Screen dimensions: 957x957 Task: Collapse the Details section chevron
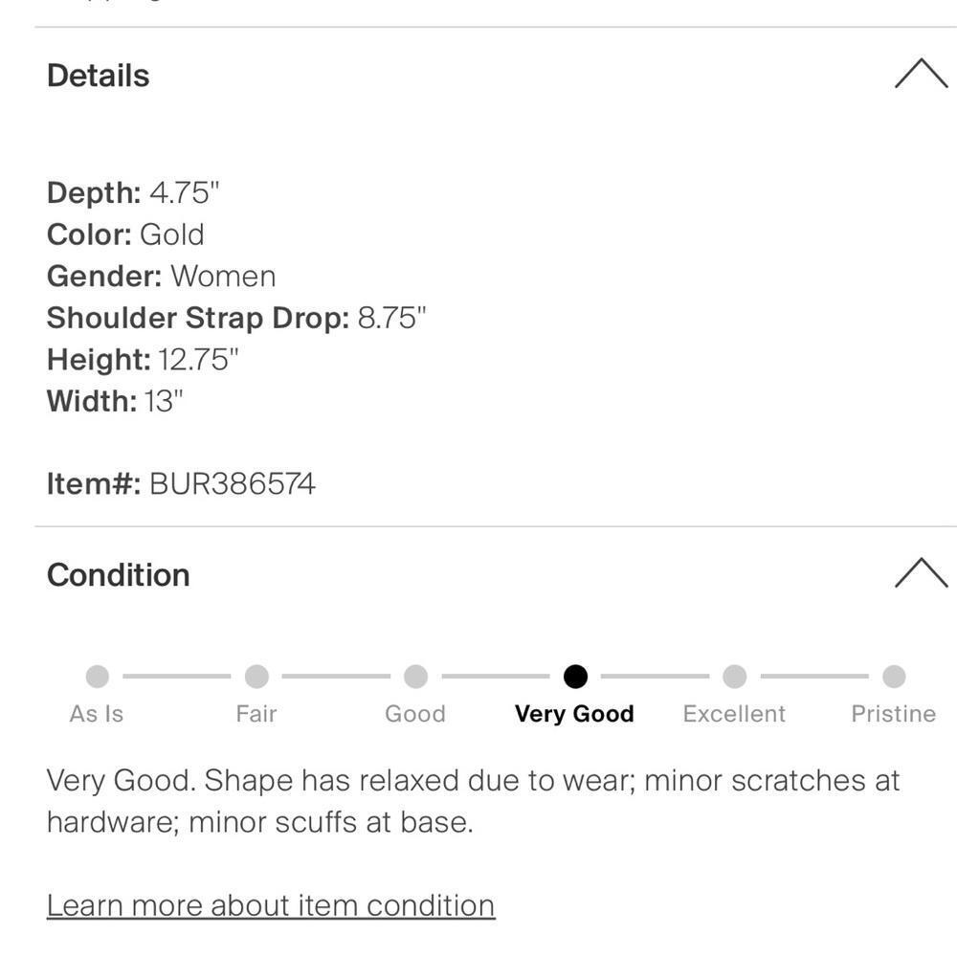(x=921, y=75)
